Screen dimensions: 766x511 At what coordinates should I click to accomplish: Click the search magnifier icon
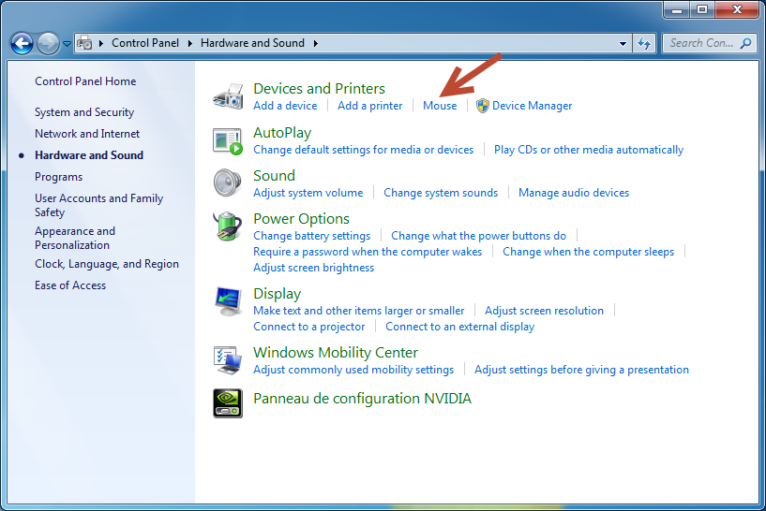745,43
